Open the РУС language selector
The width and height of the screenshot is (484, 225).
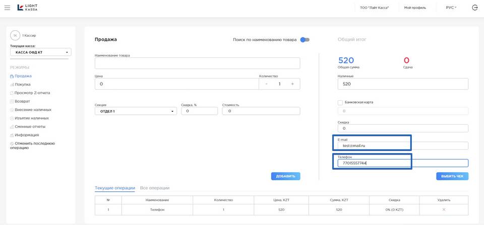point(451,8)
